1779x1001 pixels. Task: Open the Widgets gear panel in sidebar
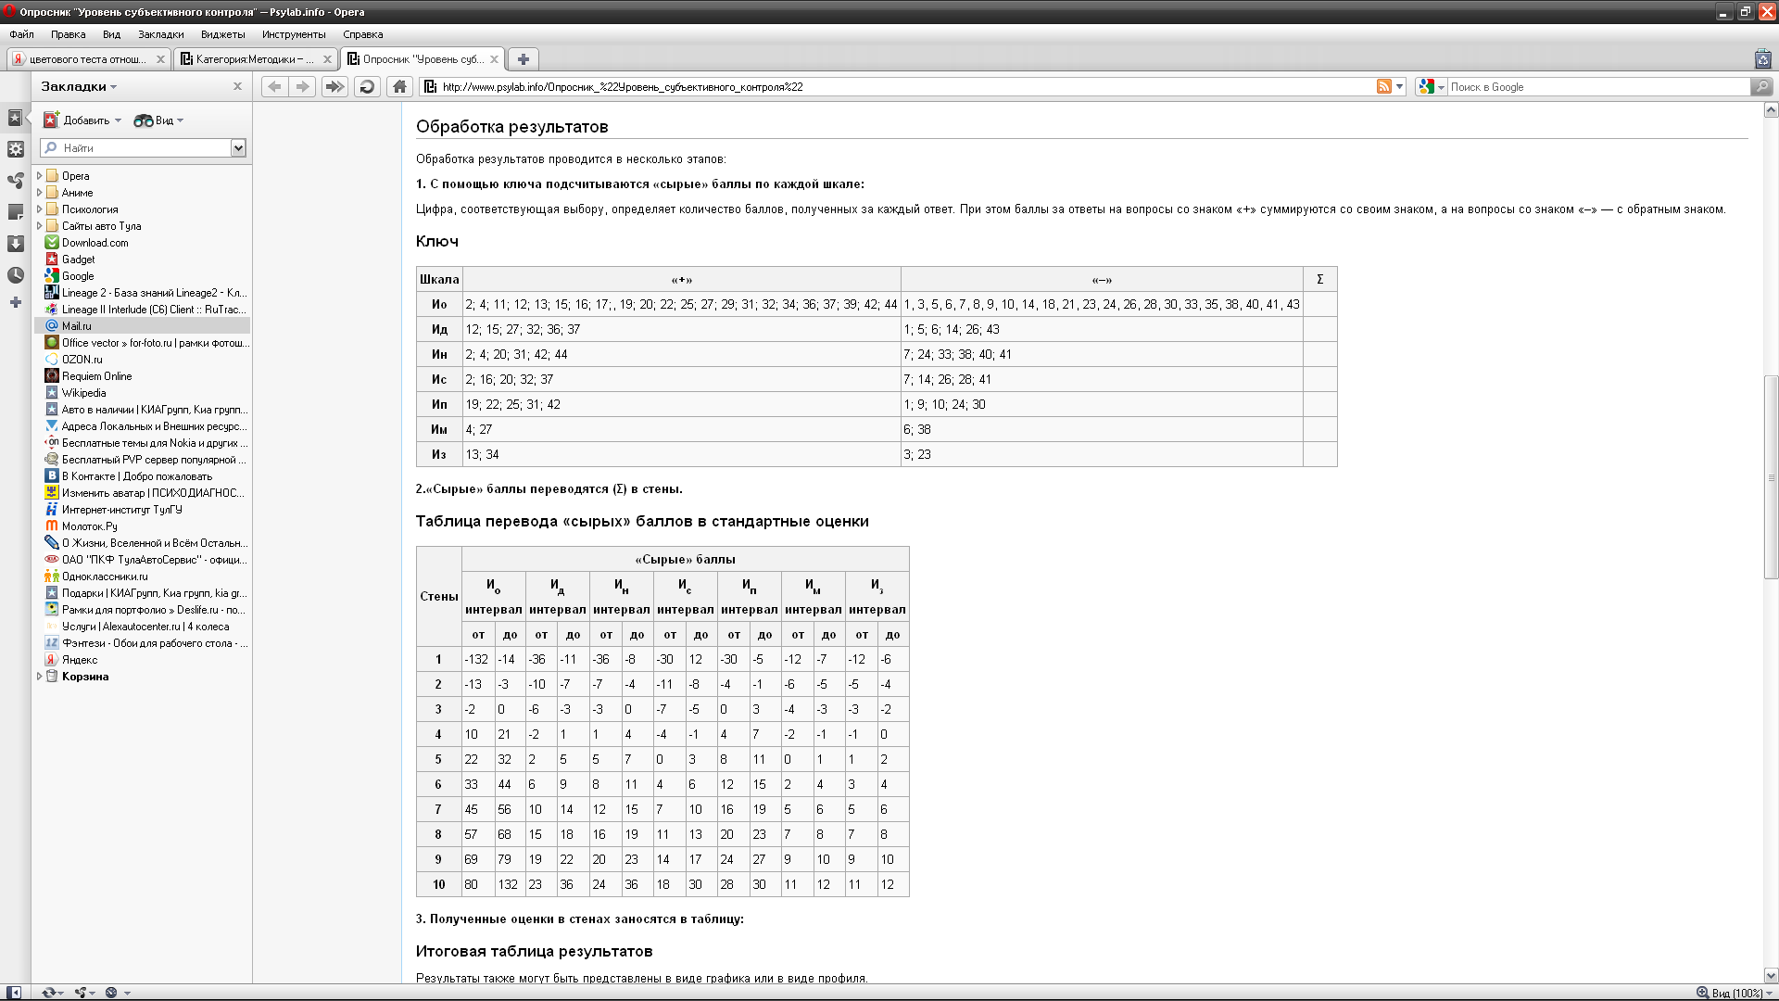coord(15,149)
